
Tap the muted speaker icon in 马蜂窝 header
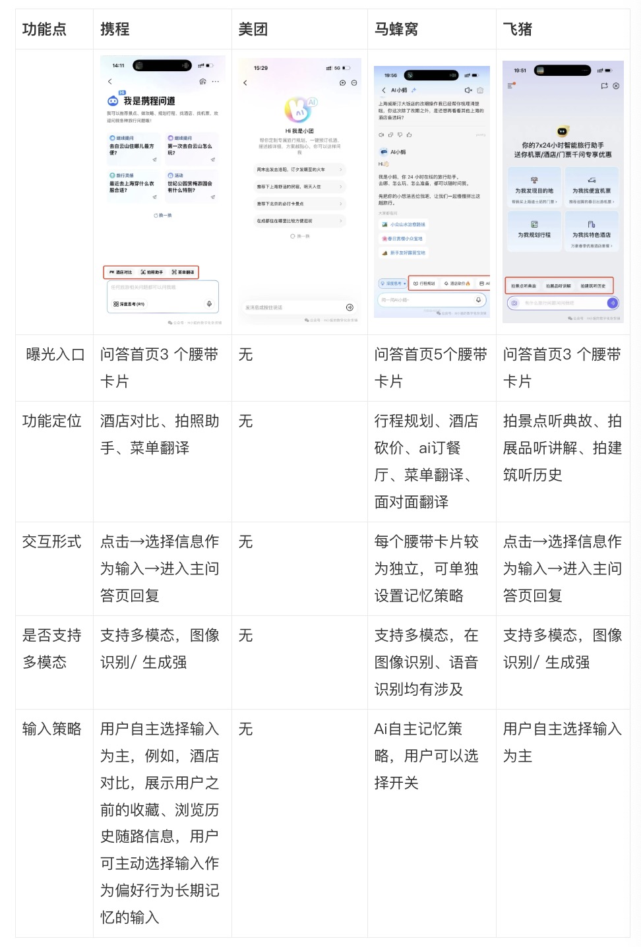point(468,90)
